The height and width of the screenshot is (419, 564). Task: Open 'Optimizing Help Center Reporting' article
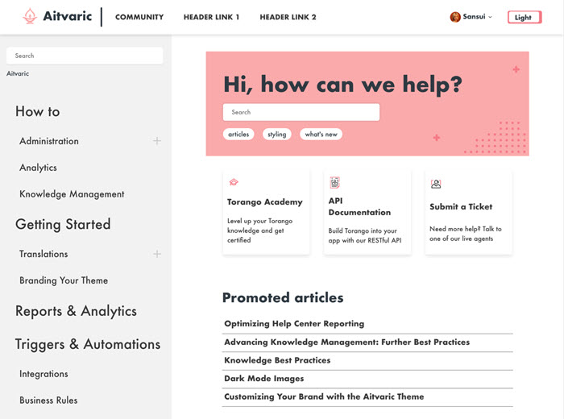pos(294,324)
